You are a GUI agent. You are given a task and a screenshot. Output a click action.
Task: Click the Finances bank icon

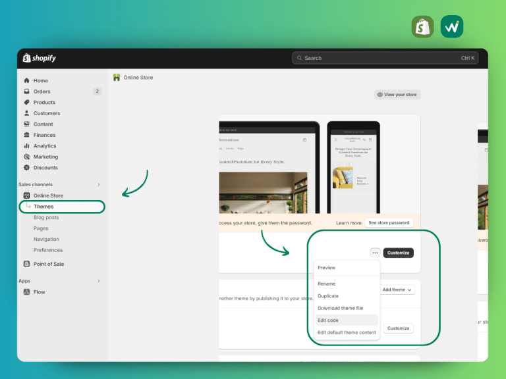point(27,135)
